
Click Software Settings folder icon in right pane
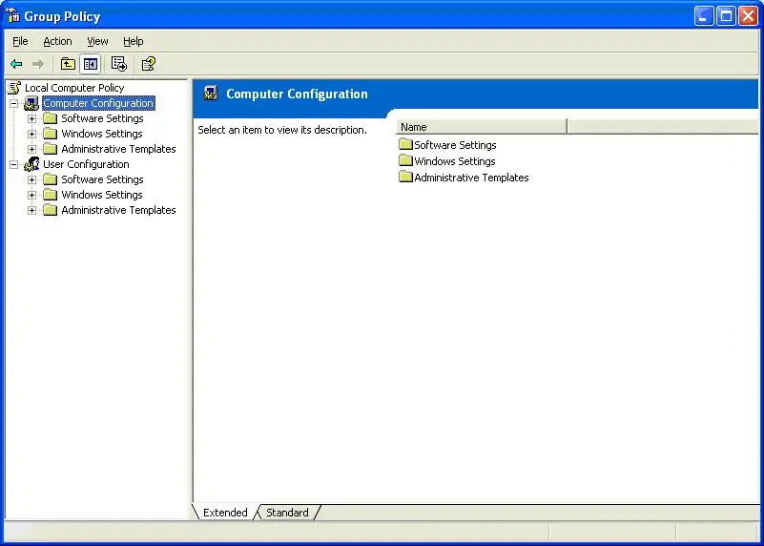click(405, 145)
